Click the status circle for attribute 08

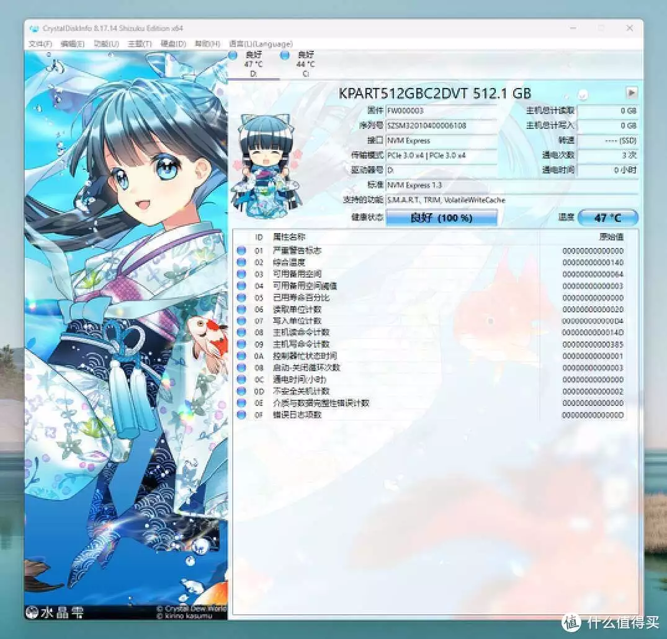[241, 332]
